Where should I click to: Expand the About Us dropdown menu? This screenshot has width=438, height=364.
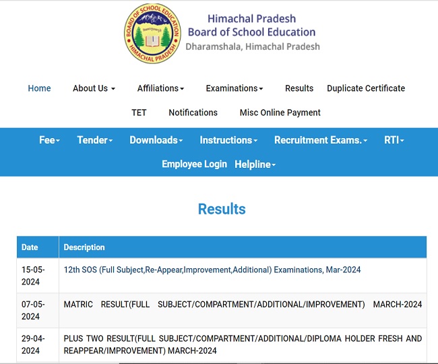point(94,88)
